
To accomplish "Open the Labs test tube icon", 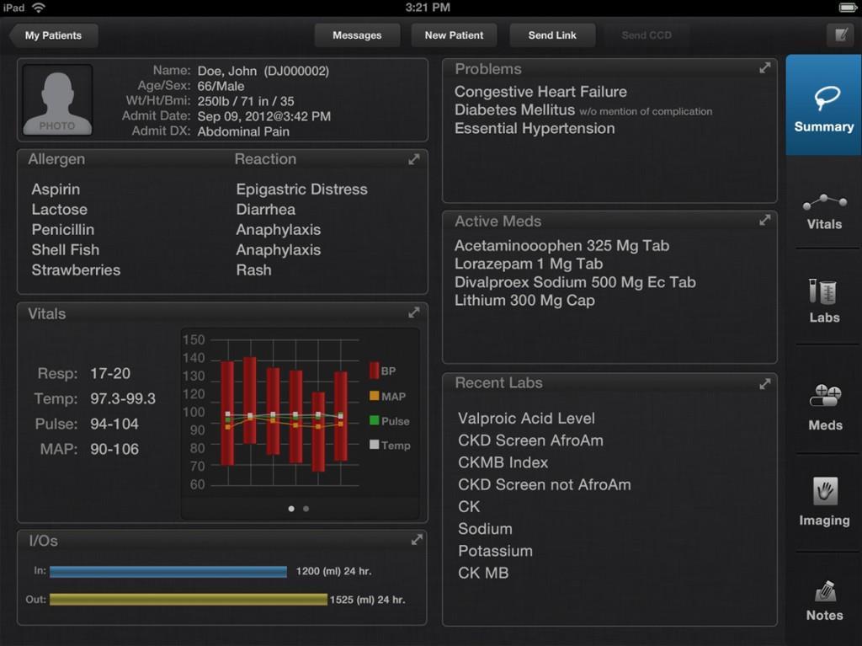I will click(x=823, y=291).
